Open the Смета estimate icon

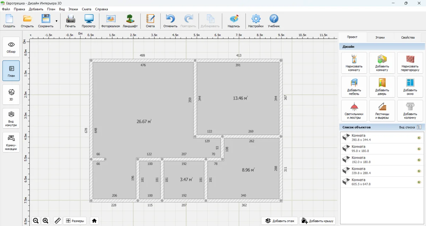(x=150, y=21)
